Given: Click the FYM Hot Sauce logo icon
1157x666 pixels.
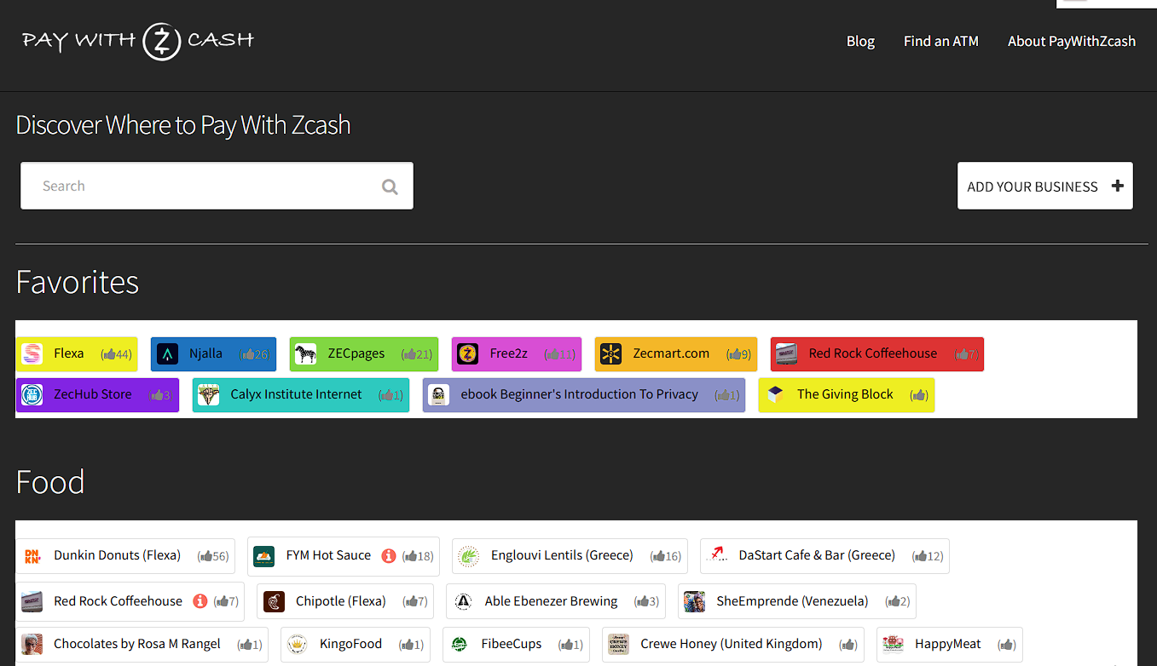Looking at the screenshot, I should 264,556.
